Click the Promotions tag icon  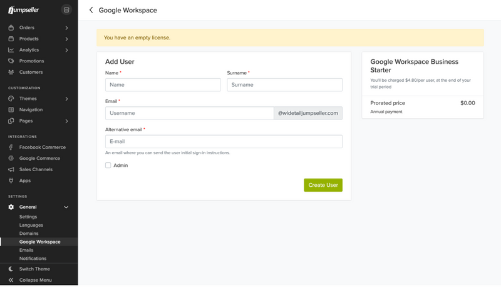click(11, 61)
